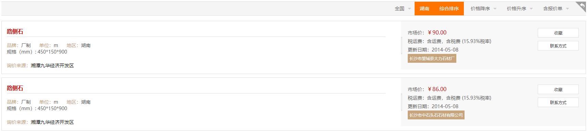
Task: Open supplier 长沙市望城县大力石材厂 tag
Action: [x=432, y=59]
